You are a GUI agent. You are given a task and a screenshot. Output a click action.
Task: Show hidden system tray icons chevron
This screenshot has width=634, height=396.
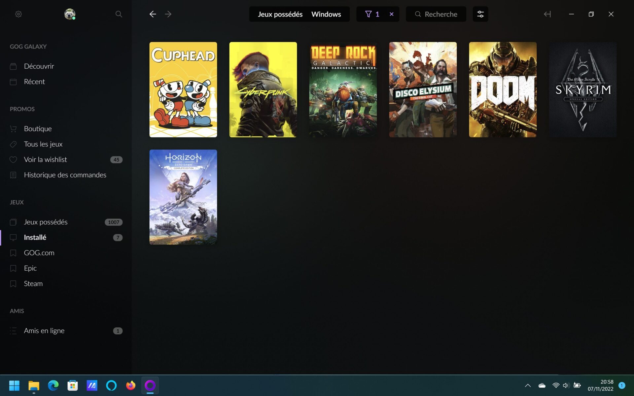click(528, 385)
